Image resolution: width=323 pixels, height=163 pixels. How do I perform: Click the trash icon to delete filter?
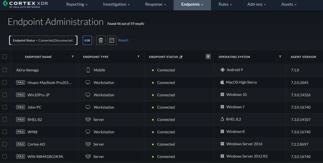(101, 40)
